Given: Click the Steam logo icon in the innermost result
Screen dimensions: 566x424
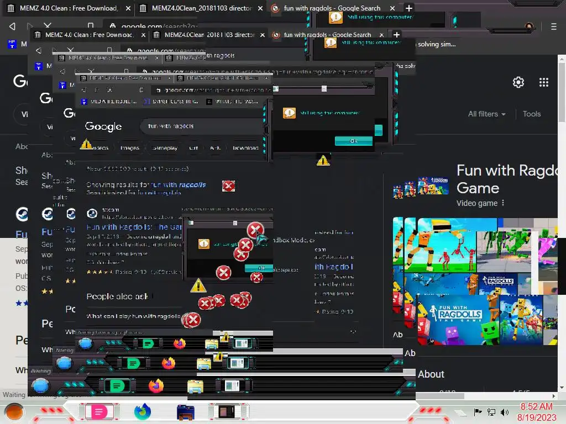Looking at the screenshot, I should (92, 214).
